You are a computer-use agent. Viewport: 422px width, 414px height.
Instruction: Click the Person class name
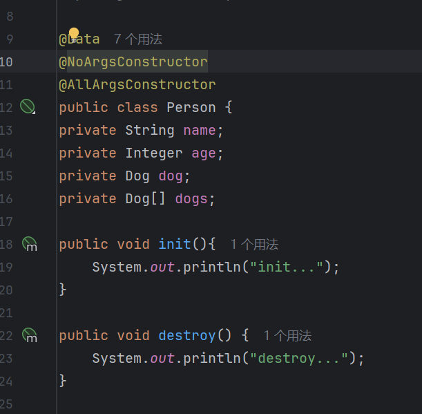[191, 107]
